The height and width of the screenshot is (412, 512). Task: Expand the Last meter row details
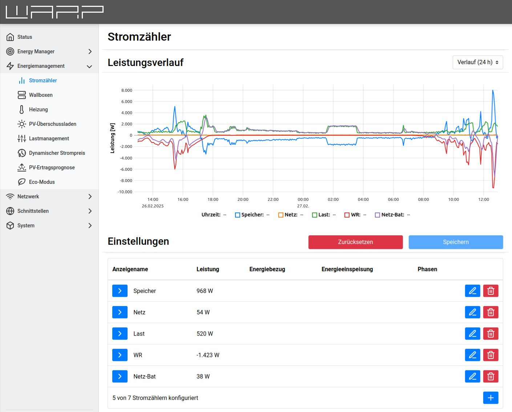pos(120,334)
